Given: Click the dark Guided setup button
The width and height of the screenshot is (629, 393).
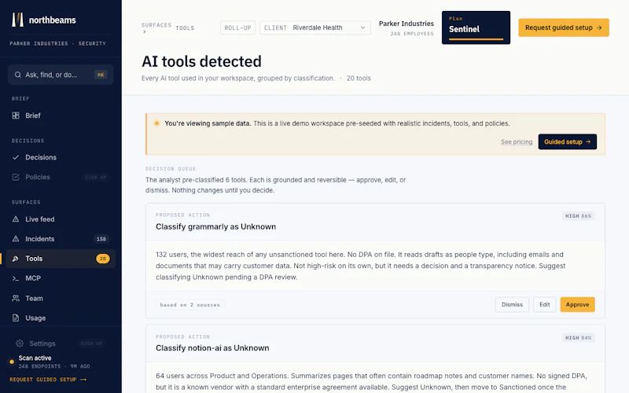Looking at the screenshot, I should tap(567, 141).
